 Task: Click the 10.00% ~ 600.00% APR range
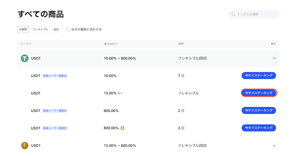coord(120,58)
